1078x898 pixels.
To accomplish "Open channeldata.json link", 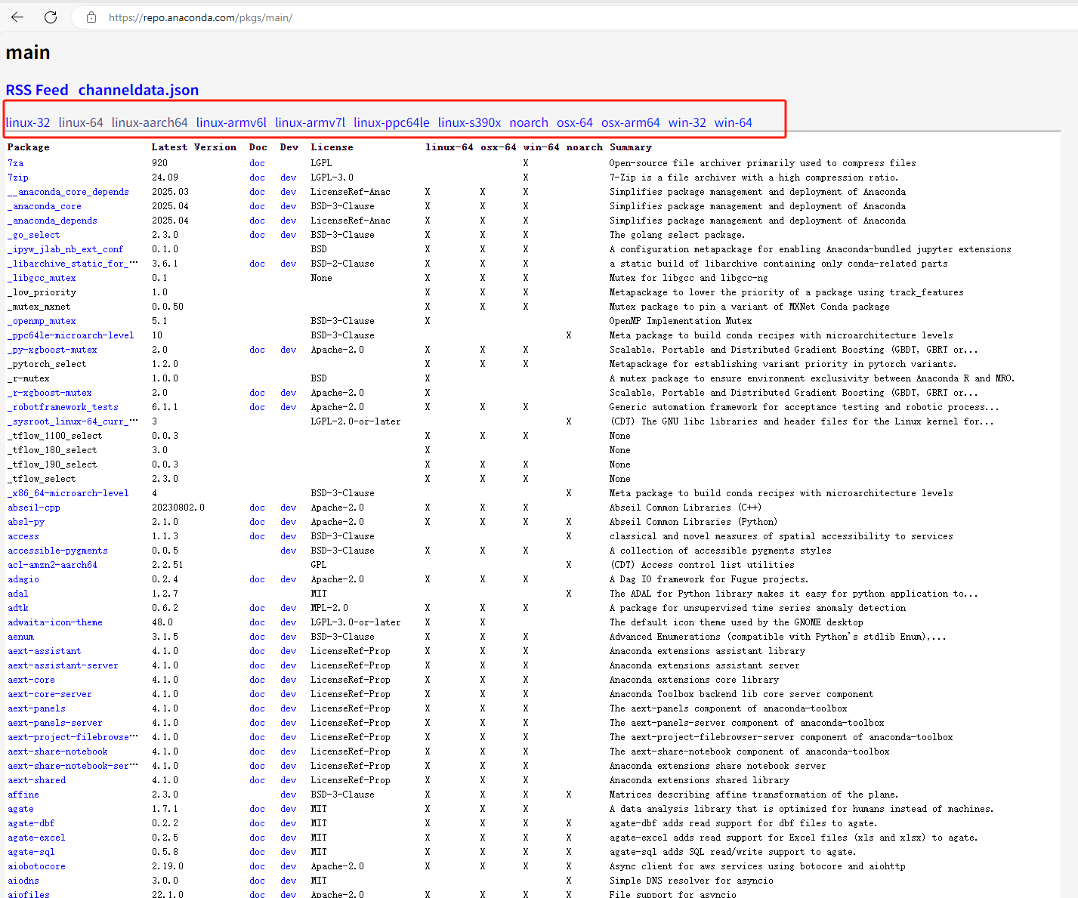I will point(138,90).
